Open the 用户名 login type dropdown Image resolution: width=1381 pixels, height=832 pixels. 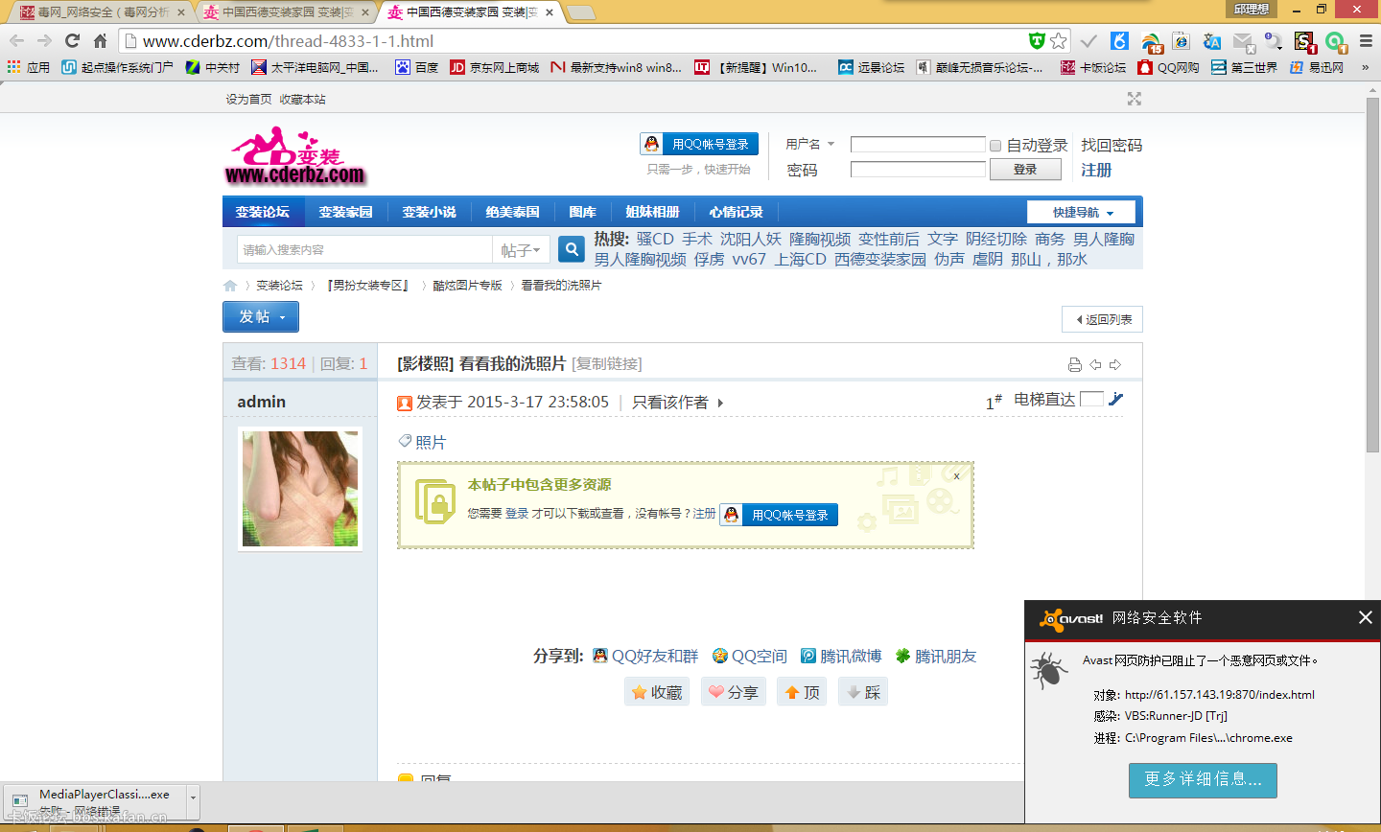tap(810, 144)
